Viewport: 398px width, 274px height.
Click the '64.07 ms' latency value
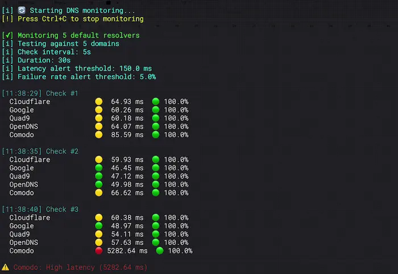click(127, 126)
